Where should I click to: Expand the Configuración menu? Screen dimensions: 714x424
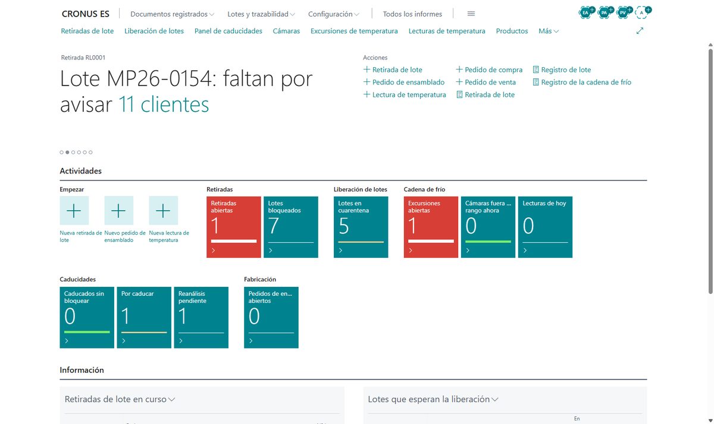point(334,14)
